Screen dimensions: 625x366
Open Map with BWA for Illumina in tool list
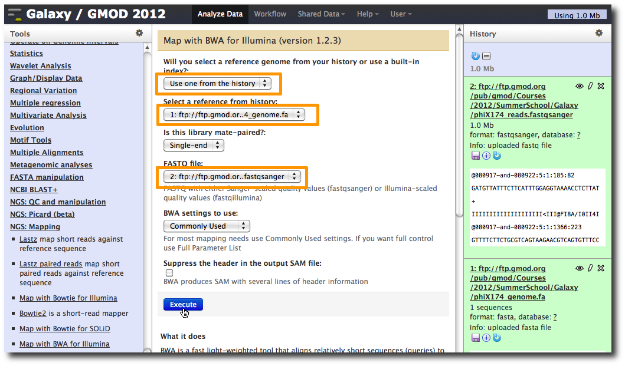64,344
